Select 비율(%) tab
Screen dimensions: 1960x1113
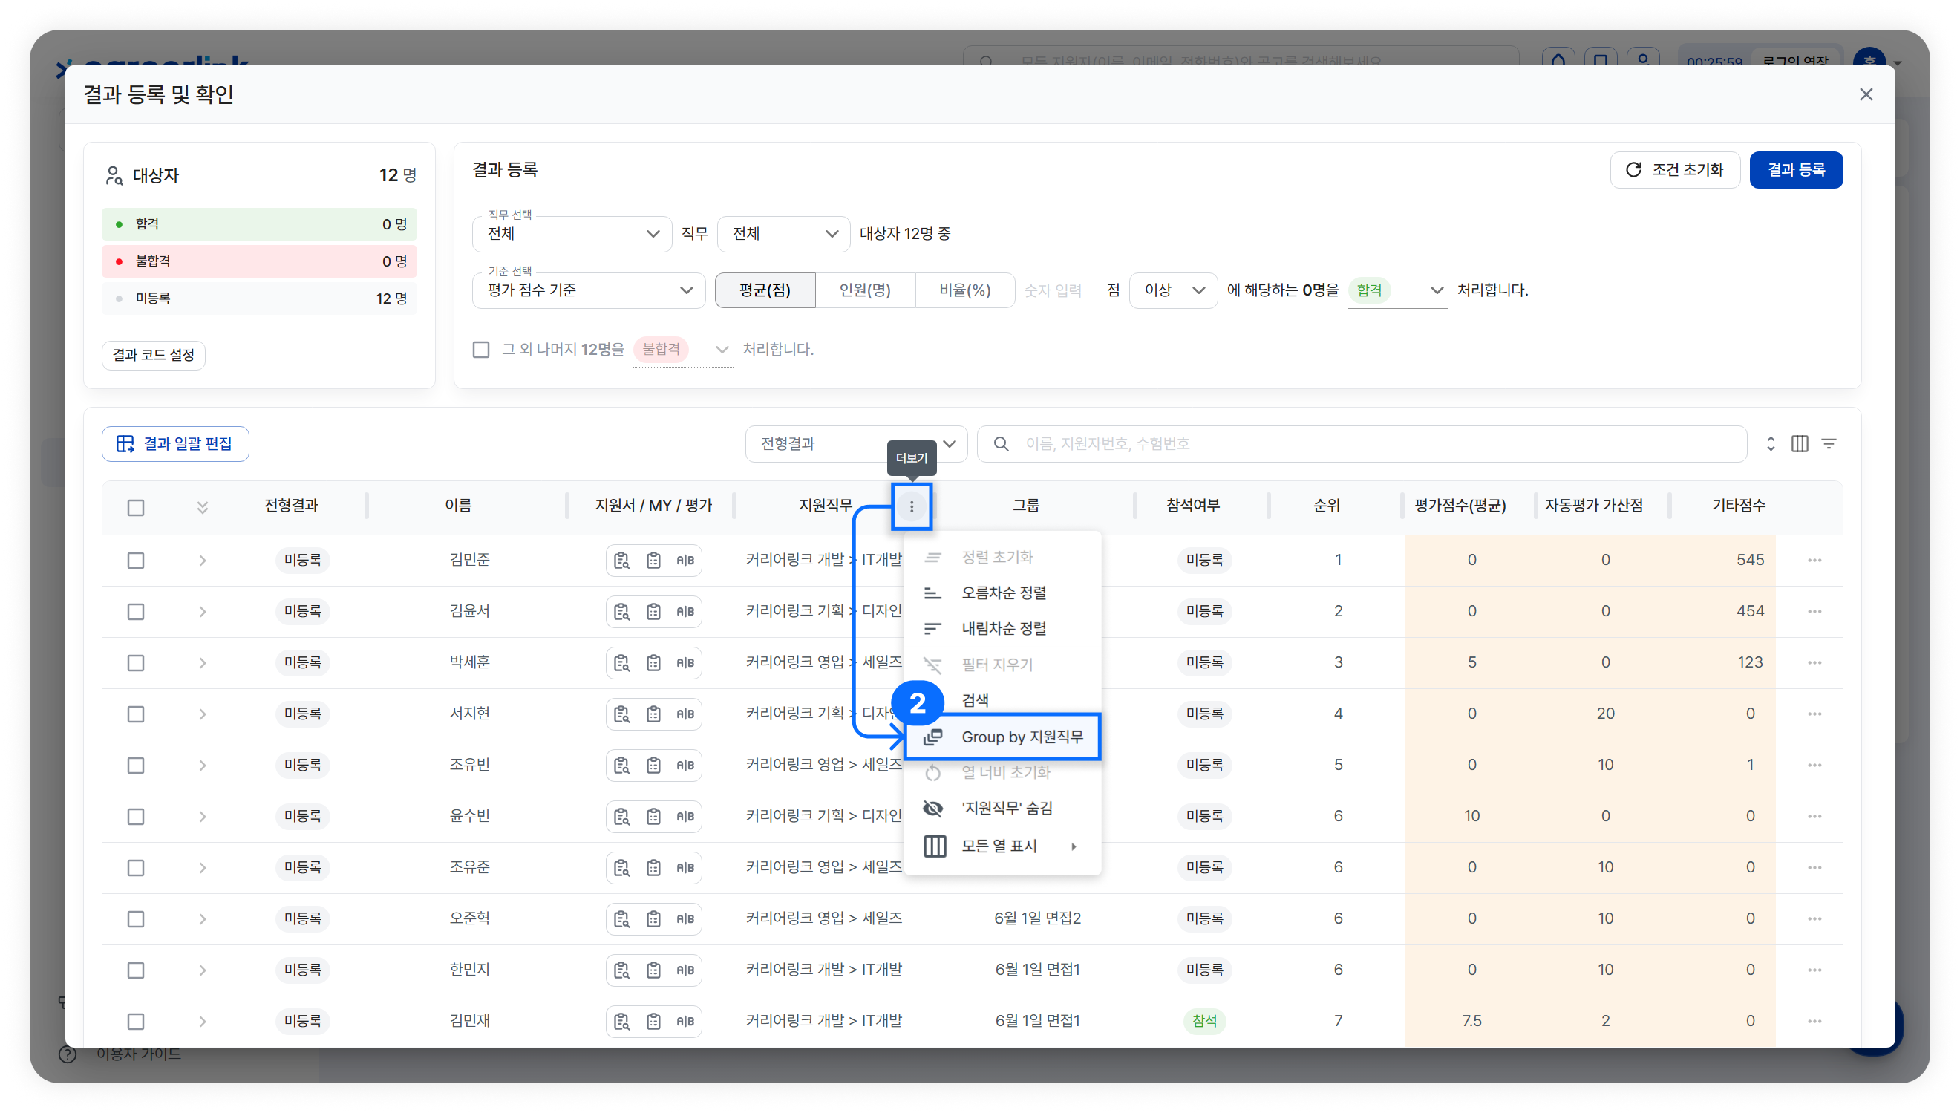(x=964, y=290)
